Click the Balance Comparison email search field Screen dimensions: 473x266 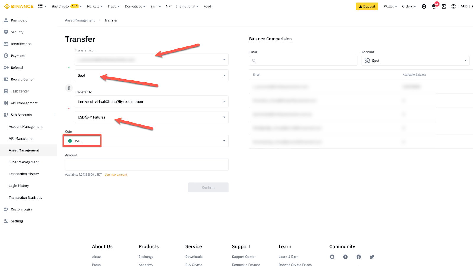pos(303,61)
